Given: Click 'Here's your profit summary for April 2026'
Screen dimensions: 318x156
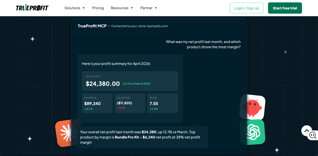Looking at the screenshot, I should click(x=116, y=64).
